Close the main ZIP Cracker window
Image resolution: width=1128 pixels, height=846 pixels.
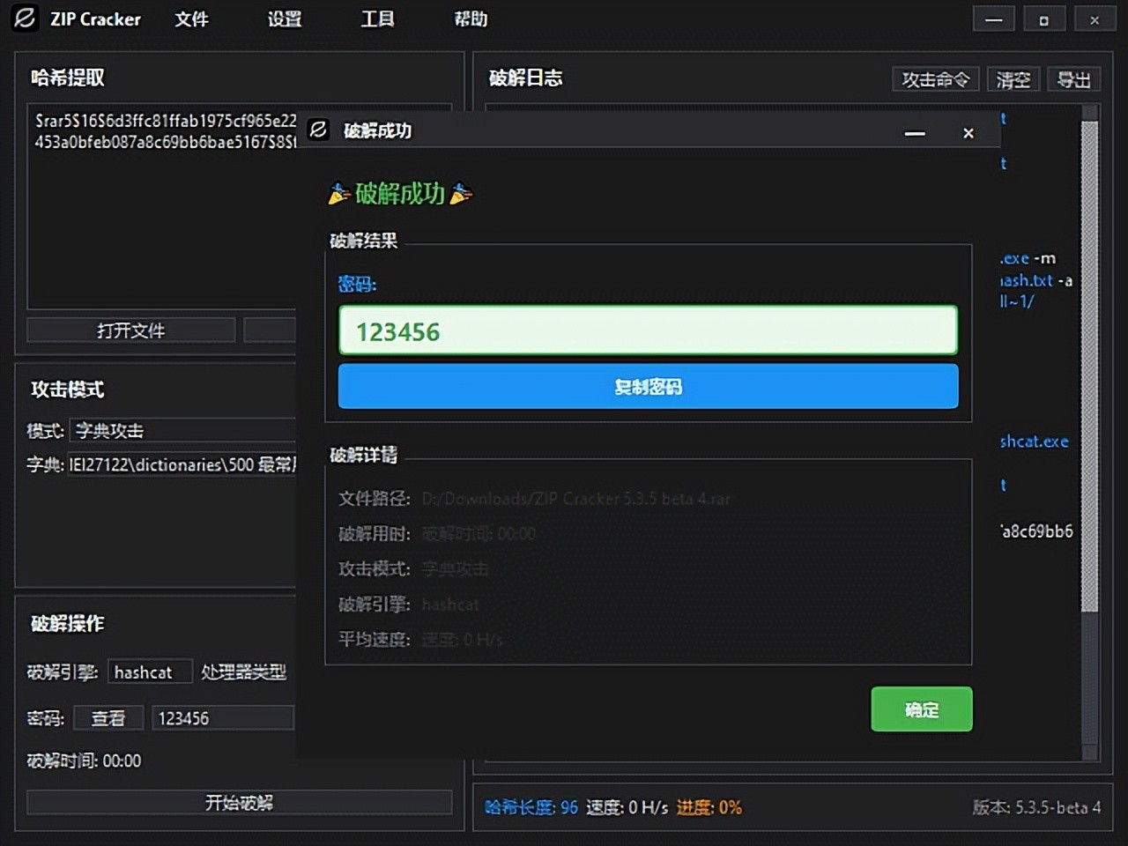click(x=1095, y=19)
